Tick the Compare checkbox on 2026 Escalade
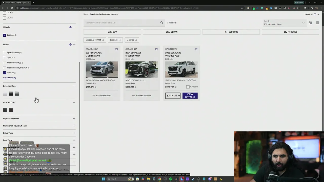Screen dimensions: 324x182 (188, 87)
